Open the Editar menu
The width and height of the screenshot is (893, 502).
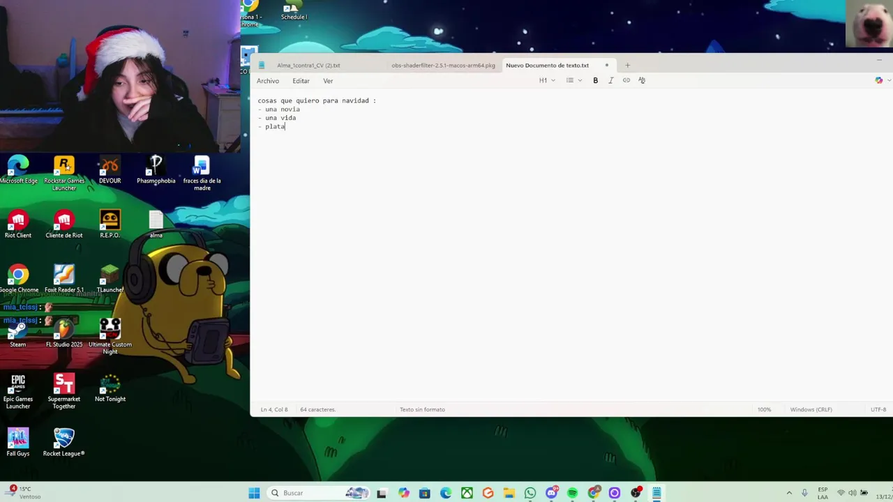301,81
